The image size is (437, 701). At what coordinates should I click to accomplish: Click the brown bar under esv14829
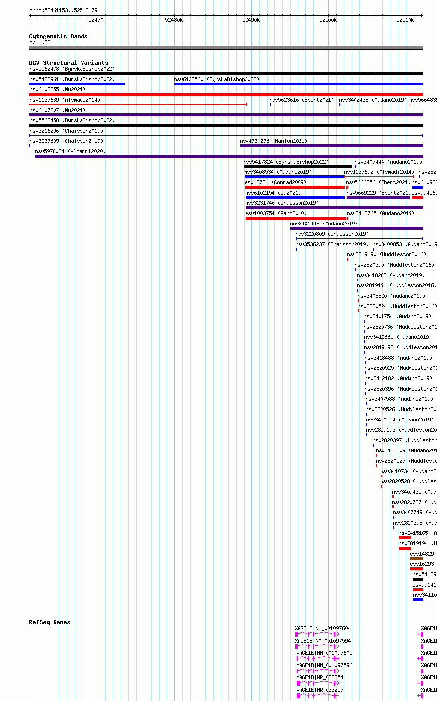(x=416, y=559)
